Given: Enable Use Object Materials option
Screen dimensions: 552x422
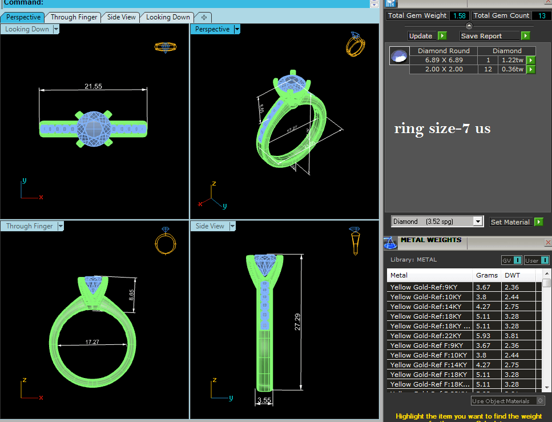Looking at the screenshot, I should 541,401.
